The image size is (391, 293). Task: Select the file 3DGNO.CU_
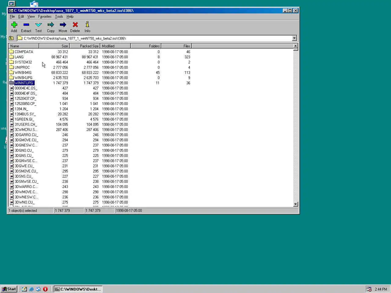pyautogui.click(x=24, y=150)
